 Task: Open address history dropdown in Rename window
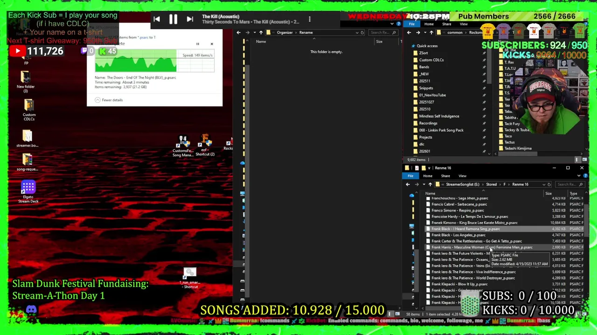pos(357,33)
